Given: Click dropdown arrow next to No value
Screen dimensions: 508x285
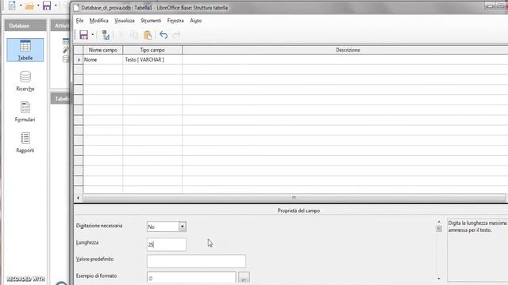Looking at the screenshot, I should click(x=183, y=226).
